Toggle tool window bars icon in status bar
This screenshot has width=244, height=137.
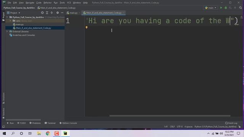coord(3,127)
